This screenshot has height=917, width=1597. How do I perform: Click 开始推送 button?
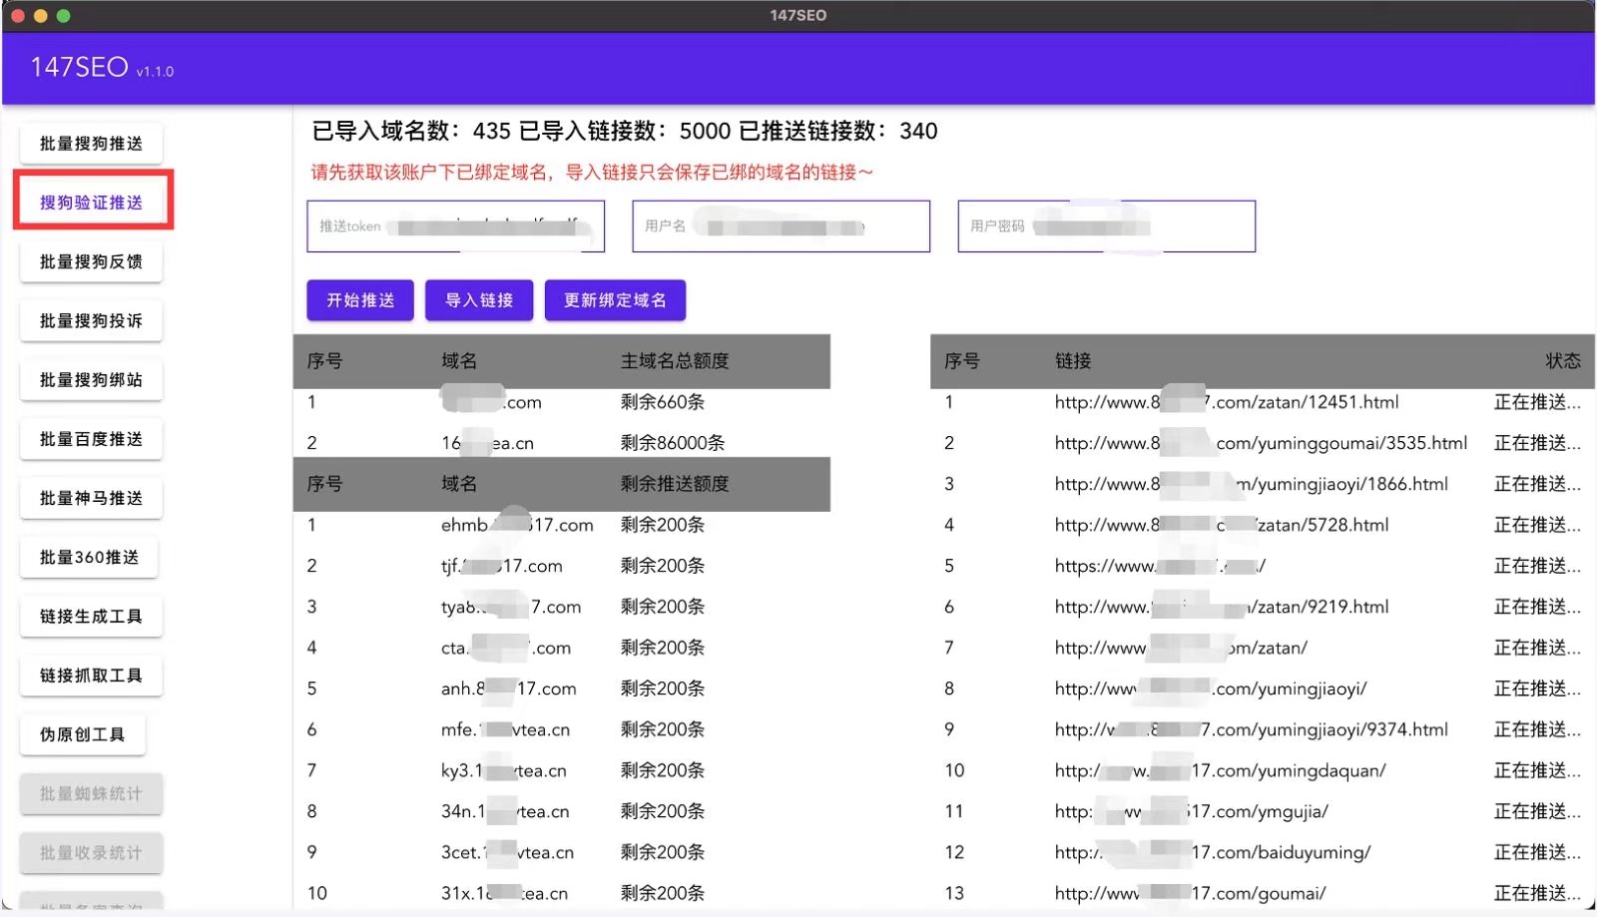coord(360,300)
